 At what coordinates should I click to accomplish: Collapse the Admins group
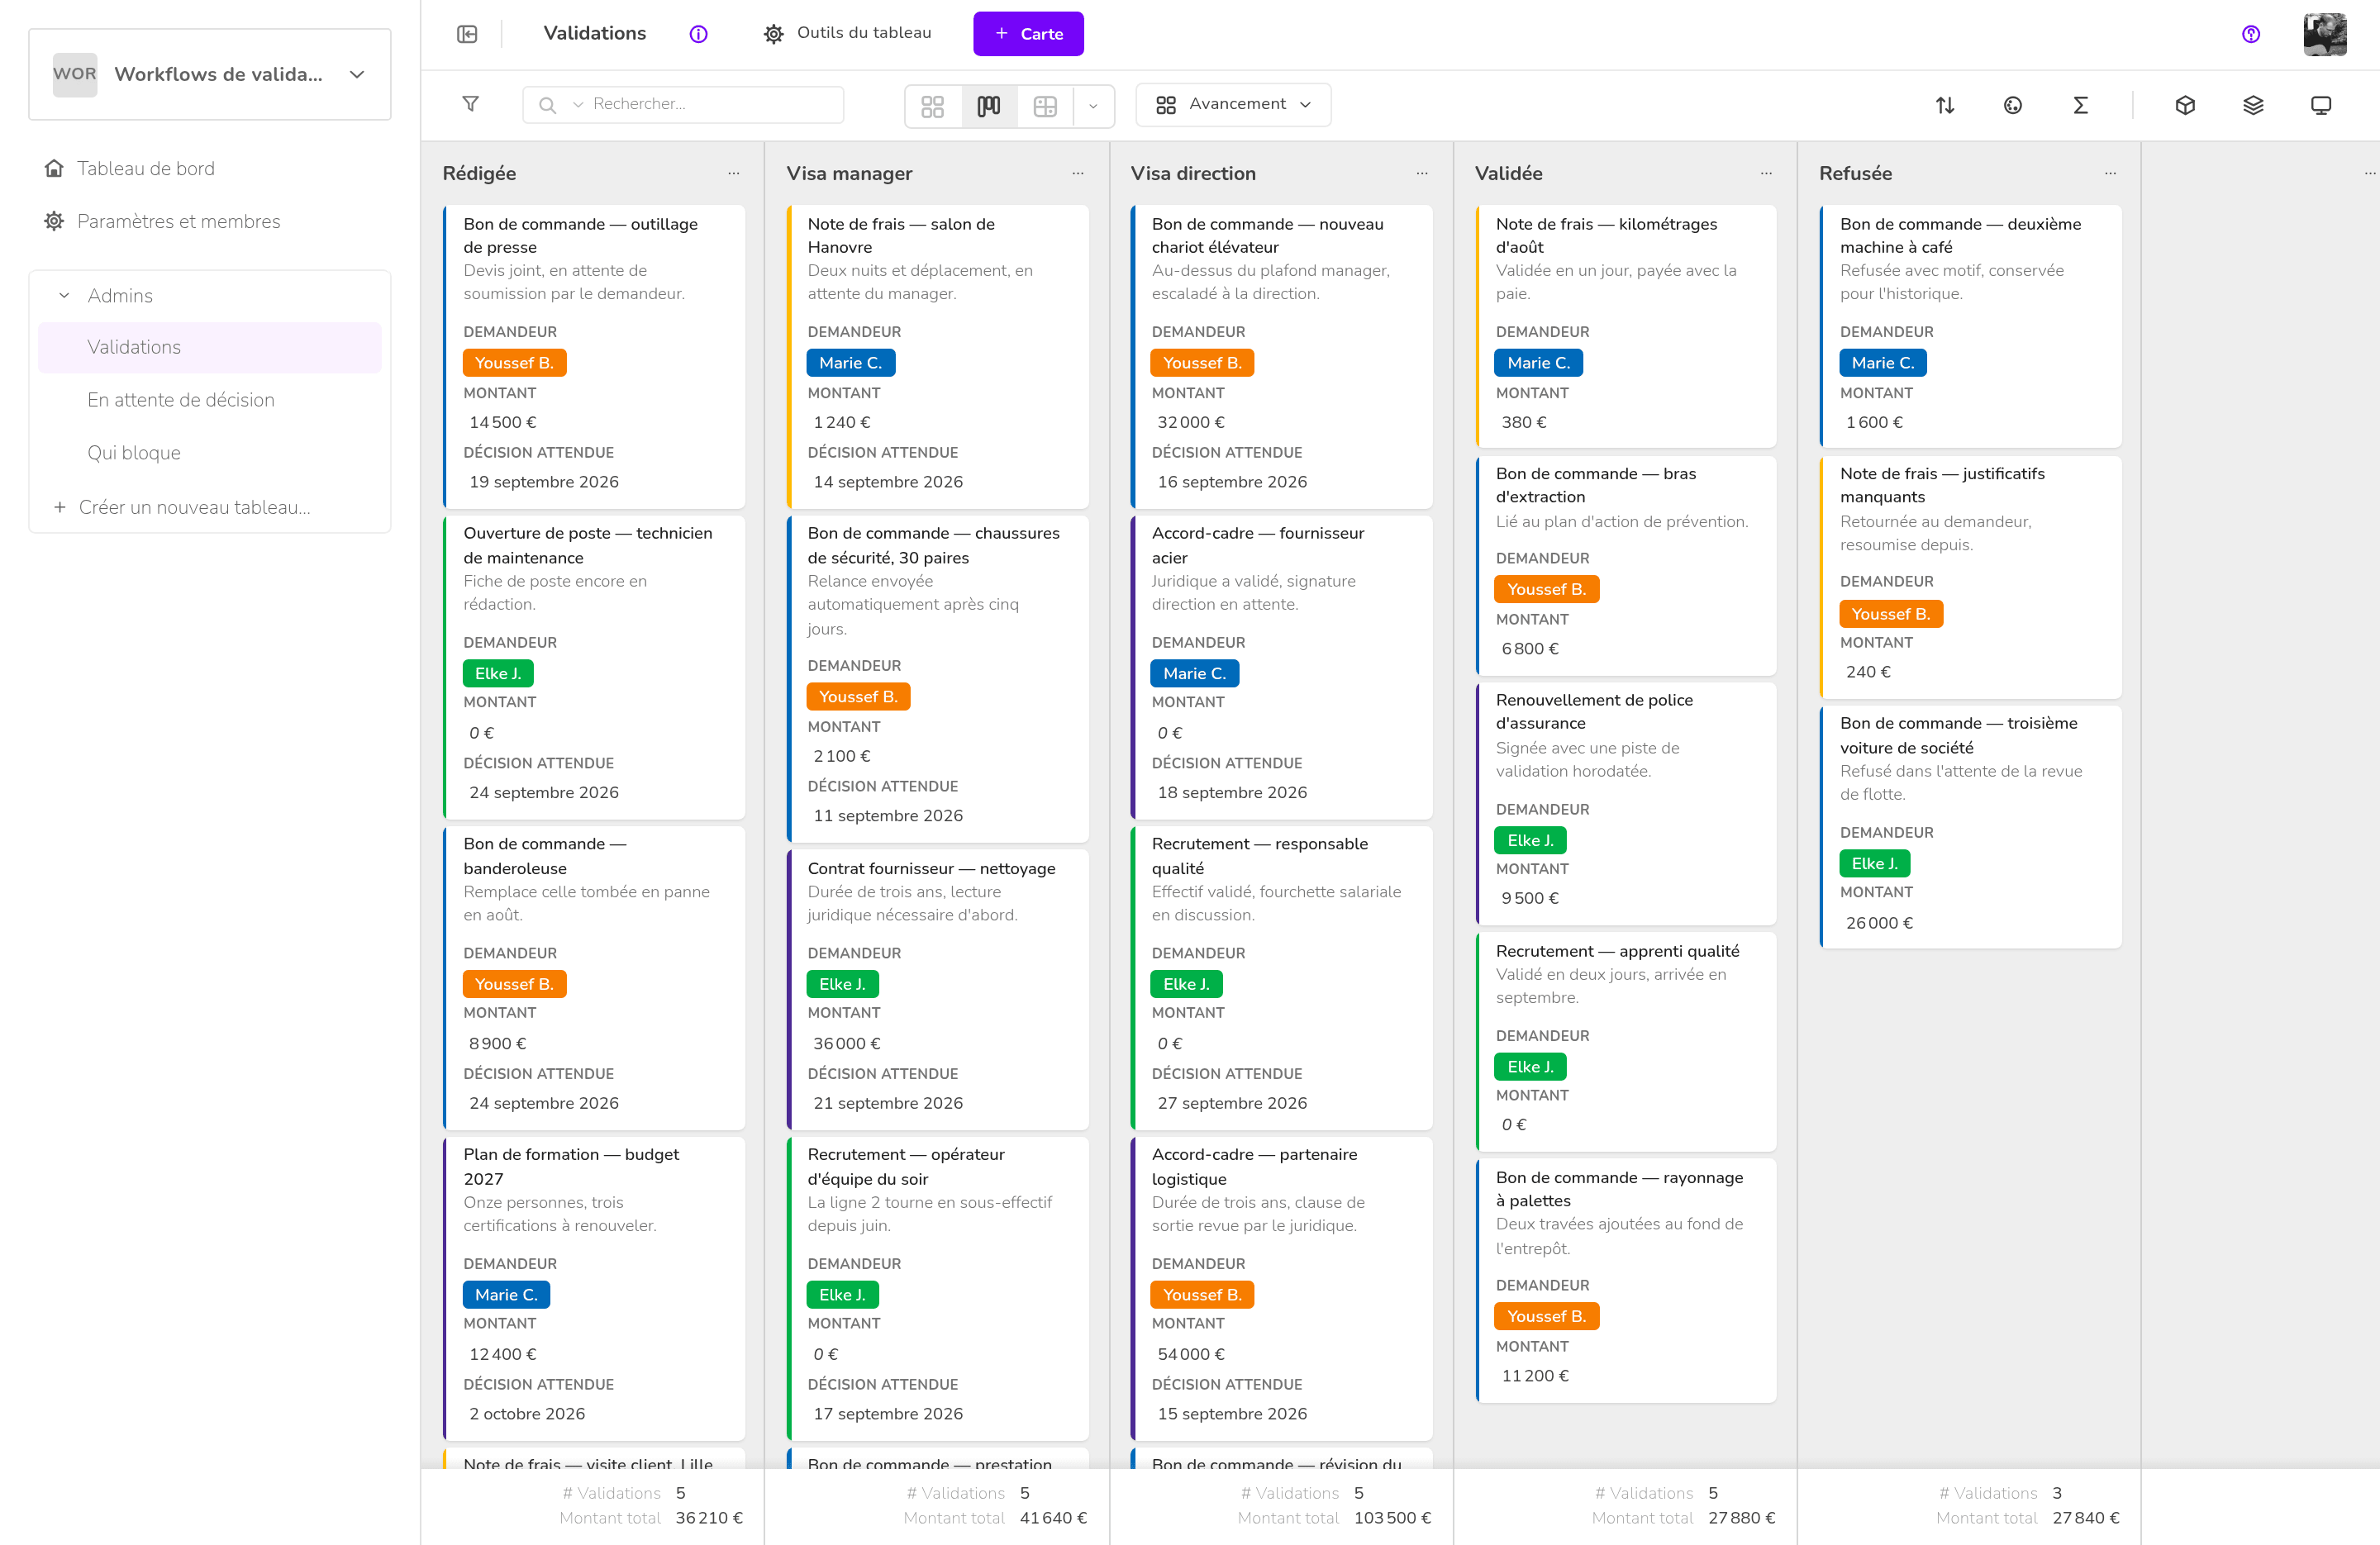coord(64,295)
